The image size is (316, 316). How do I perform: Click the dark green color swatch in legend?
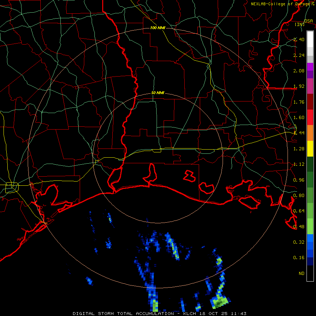[x=310, y=164]
